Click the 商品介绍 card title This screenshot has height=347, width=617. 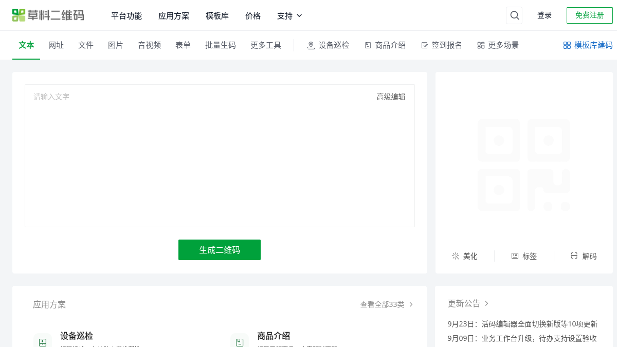274,336
